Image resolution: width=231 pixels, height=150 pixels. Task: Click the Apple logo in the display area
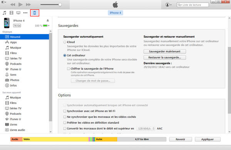pos(115,5)
